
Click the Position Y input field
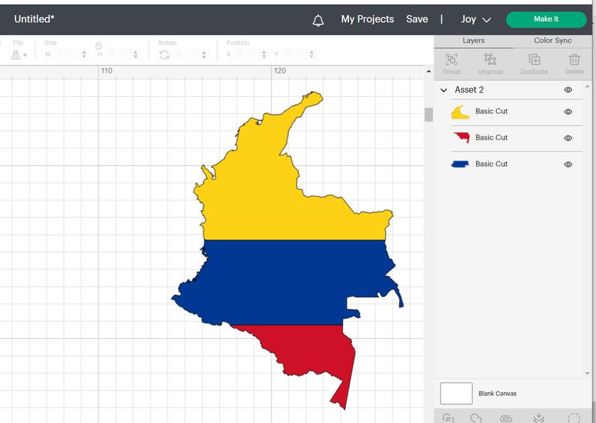(295, 54)
